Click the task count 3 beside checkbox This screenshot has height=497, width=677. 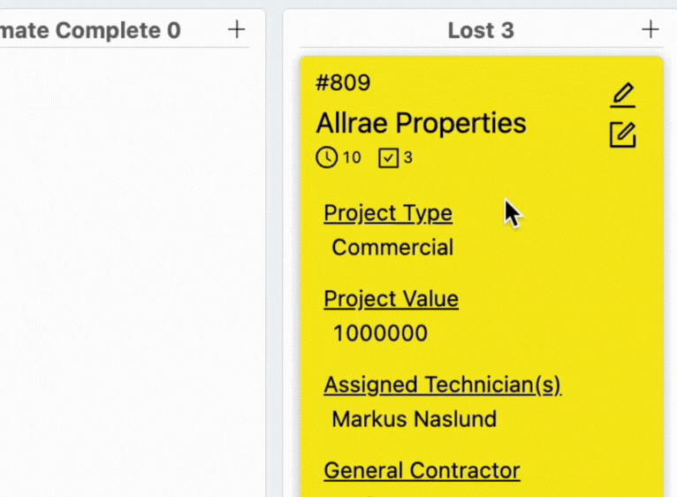coord(408,157)
